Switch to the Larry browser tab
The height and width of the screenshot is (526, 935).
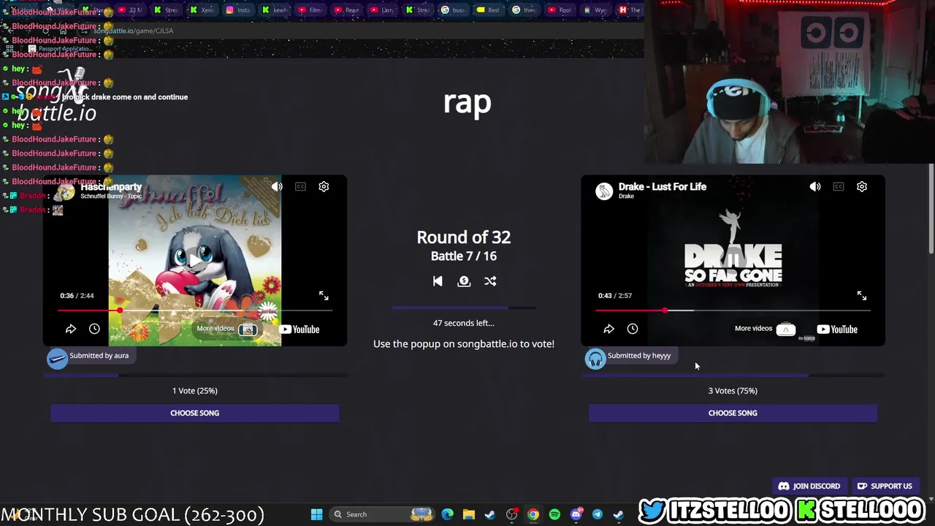pyautogui.click(x=382, y=10)
